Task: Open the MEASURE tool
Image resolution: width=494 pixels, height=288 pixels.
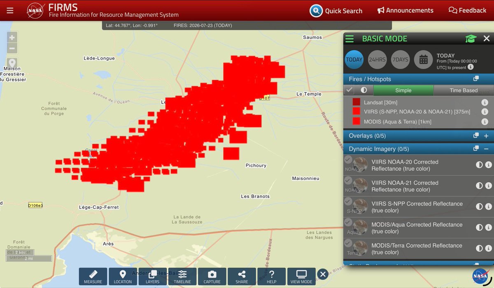Action: [93, 276]
